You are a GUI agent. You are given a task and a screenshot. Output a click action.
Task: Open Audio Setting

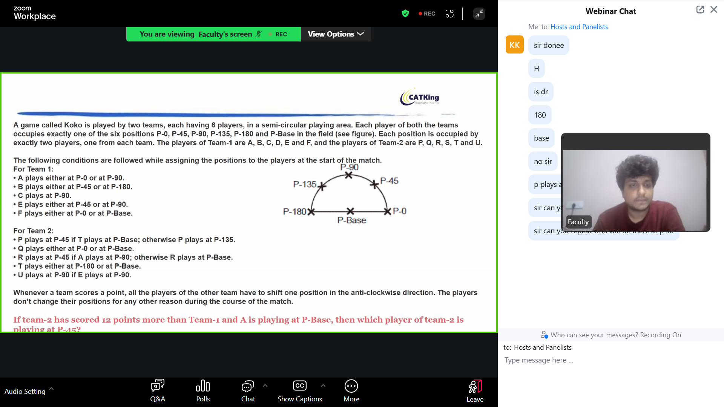point(25,391)
